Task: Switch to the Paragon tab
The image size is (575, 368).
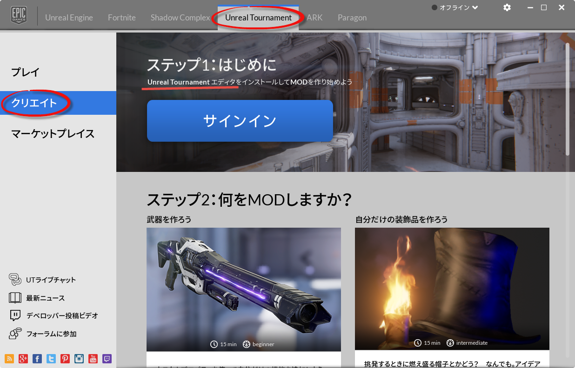Action: click(352, 18)
